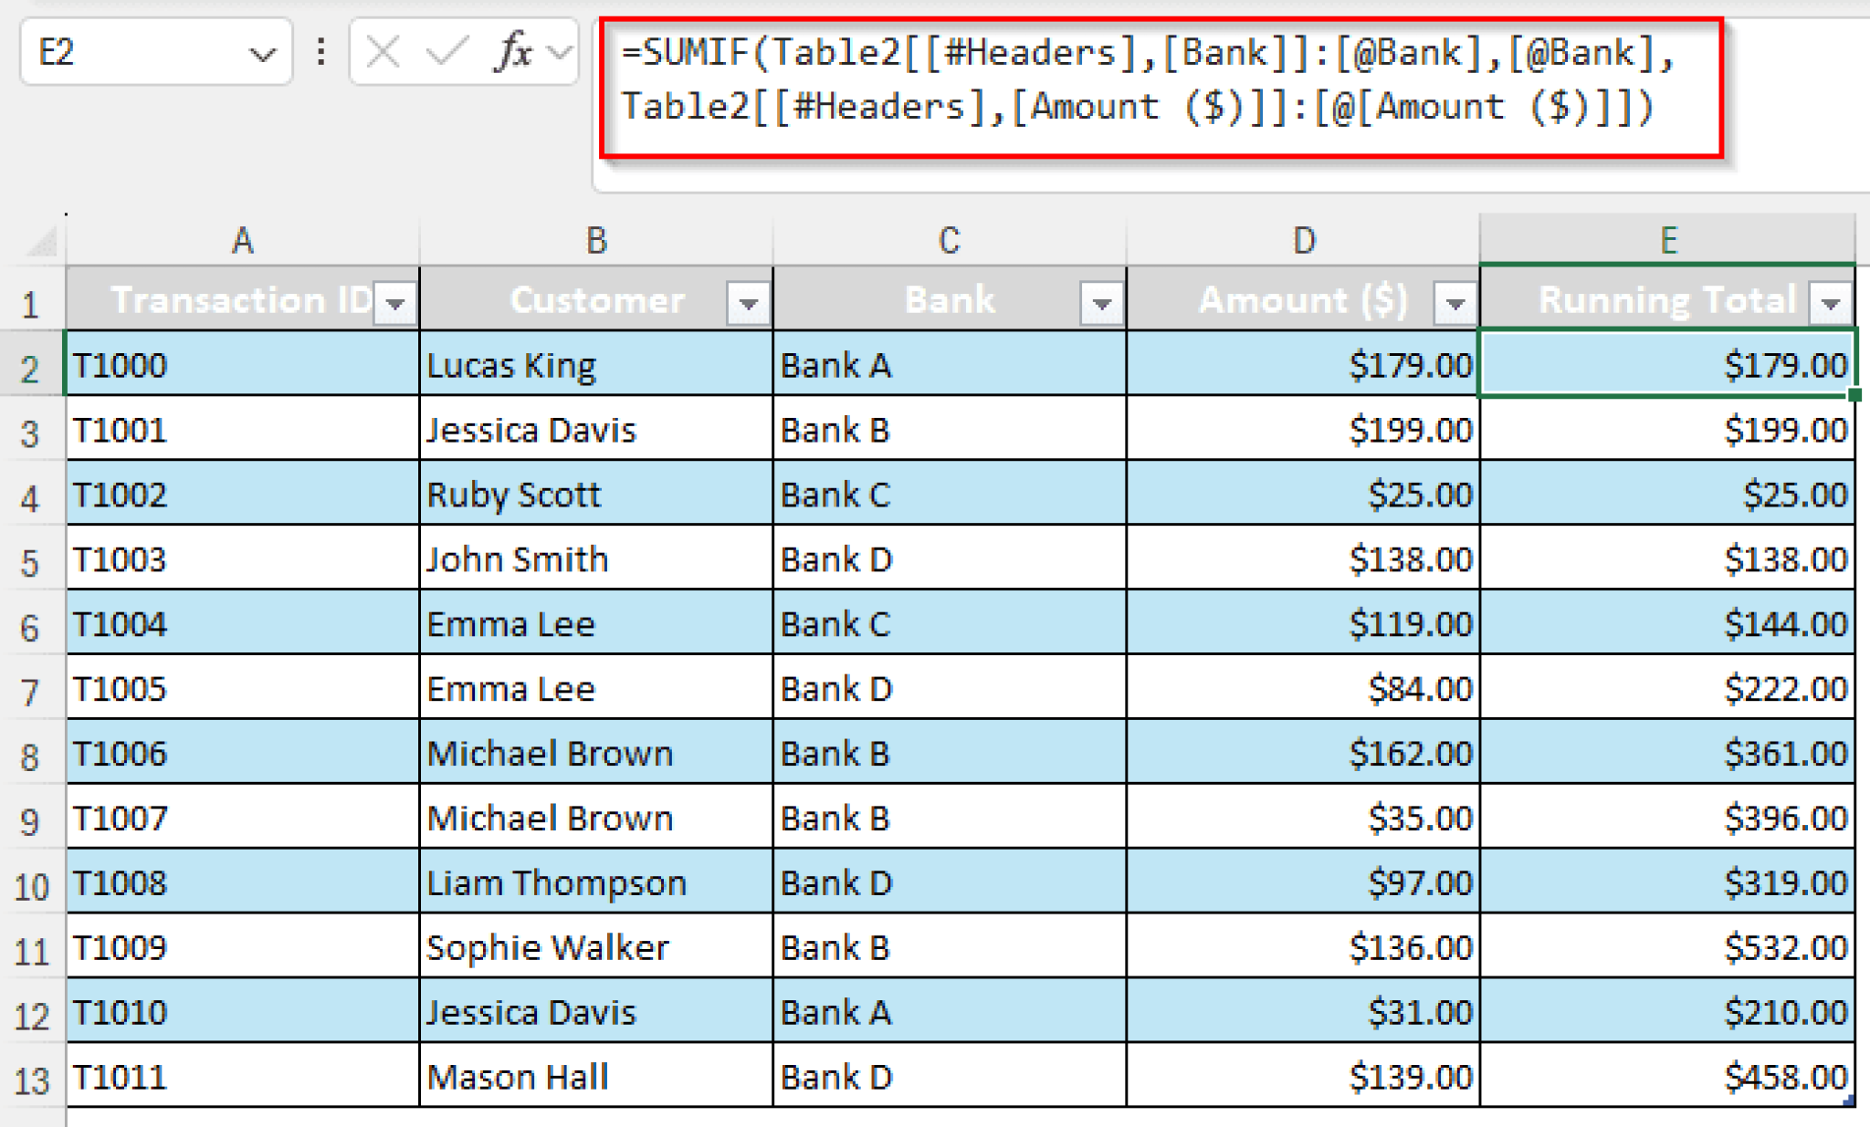Click the Insert Function fx icon
This screenshot has width=1870, height=1127.
(x=511, y=52)
